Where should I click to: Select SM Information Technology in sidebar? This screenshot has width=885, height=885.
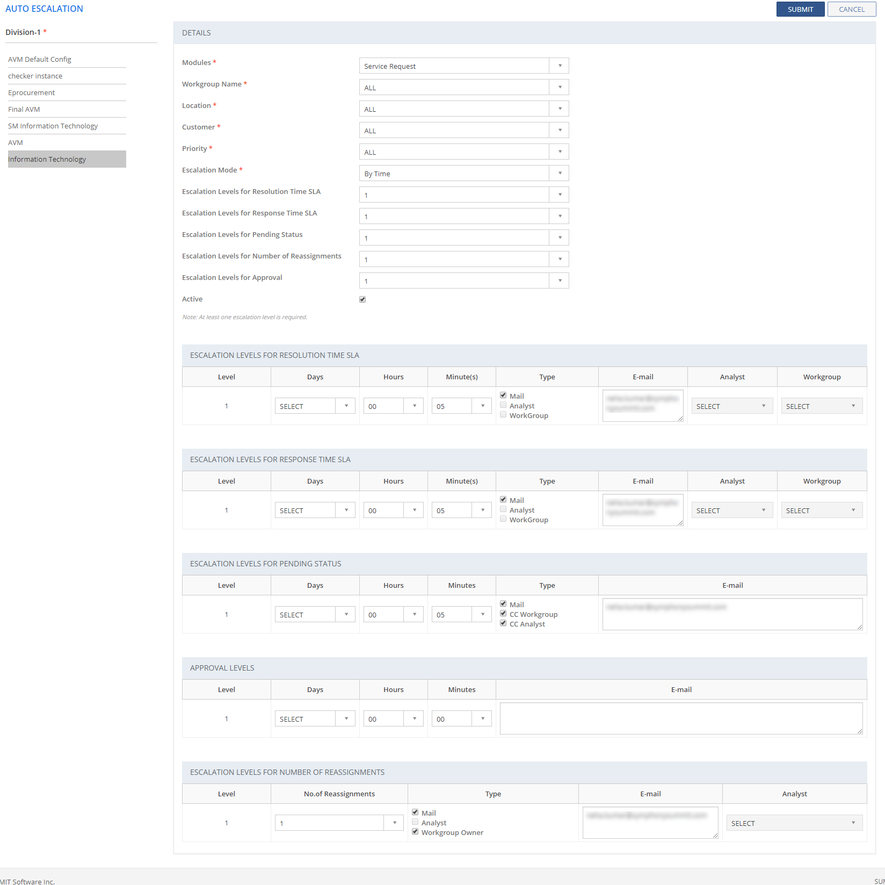pyautogui.click(x=53, y=126)
